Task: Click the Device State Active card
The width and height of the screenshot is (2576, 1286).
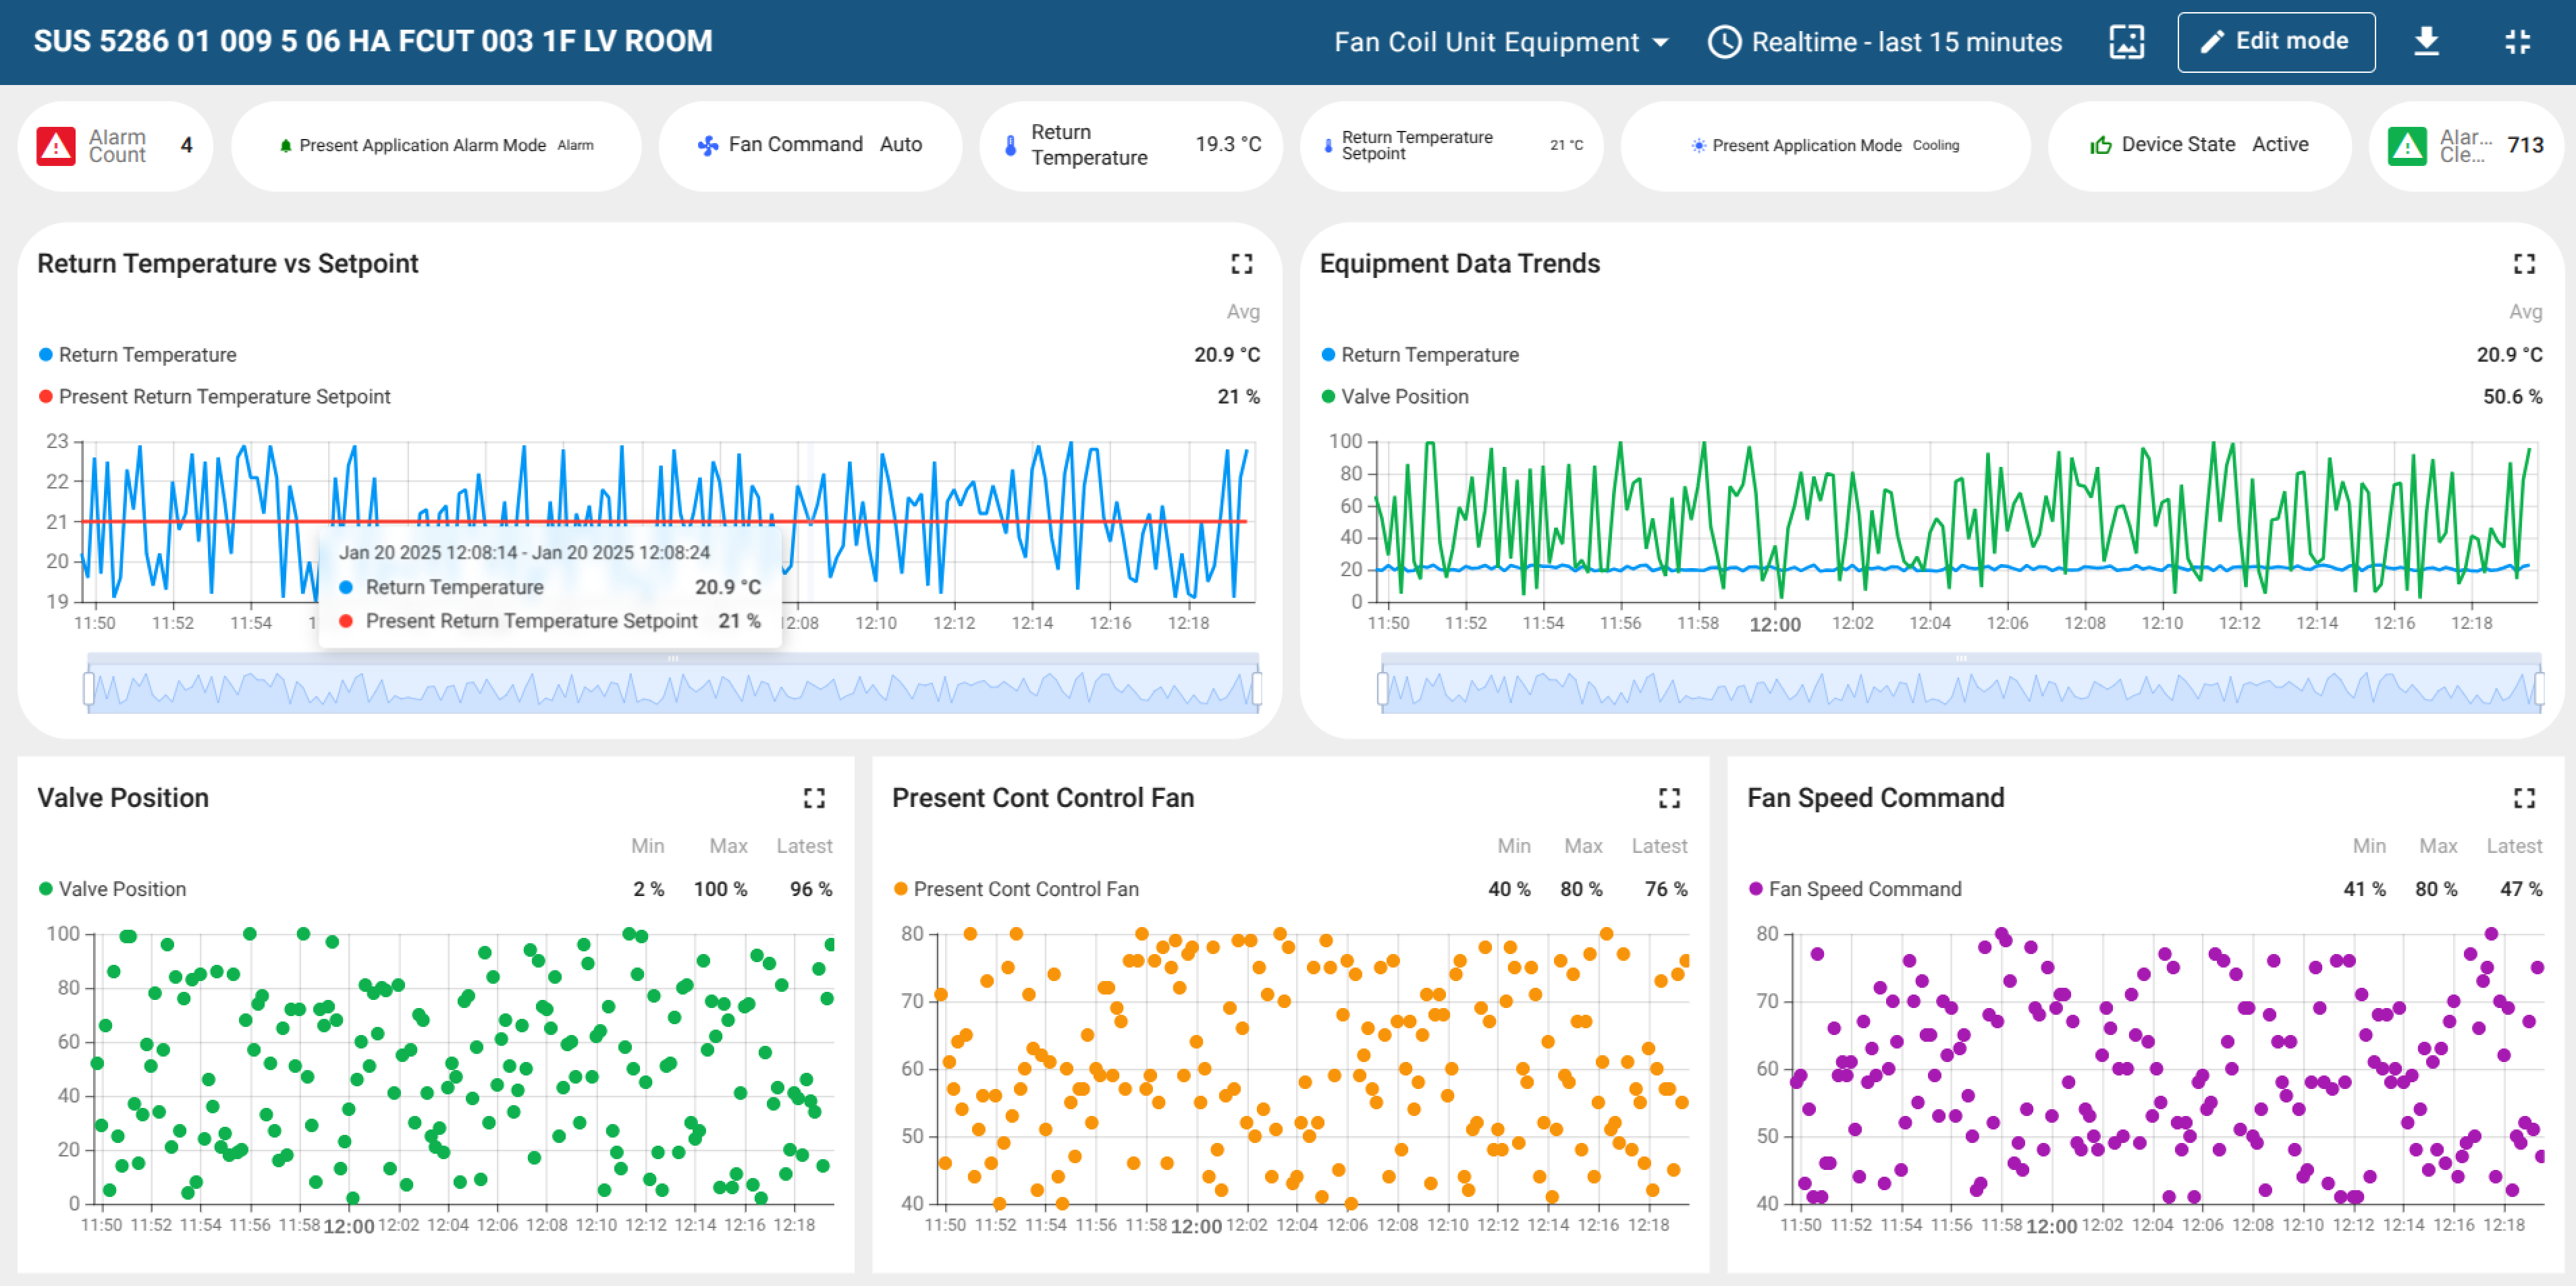Action: (2199, 145)
